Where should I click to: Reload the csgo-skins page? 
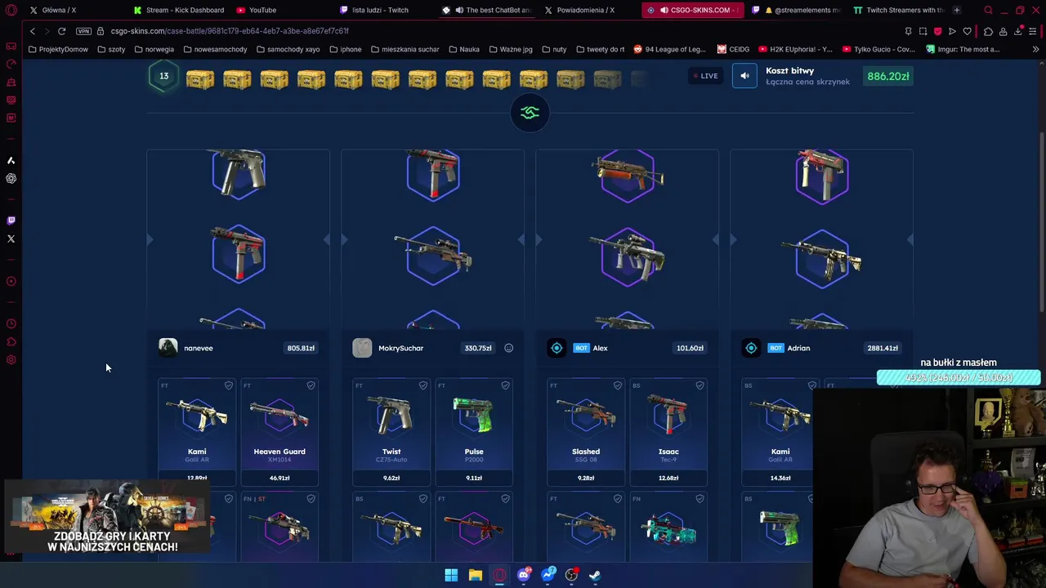[x=61, y=31]
